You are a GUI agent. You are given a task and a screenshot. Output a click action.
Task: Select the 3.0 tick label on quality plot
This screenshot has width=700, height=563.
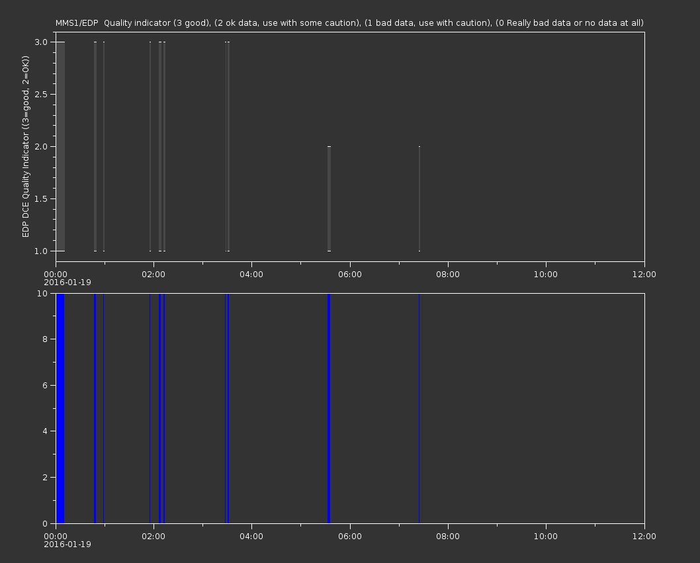(x=41, y=42)
